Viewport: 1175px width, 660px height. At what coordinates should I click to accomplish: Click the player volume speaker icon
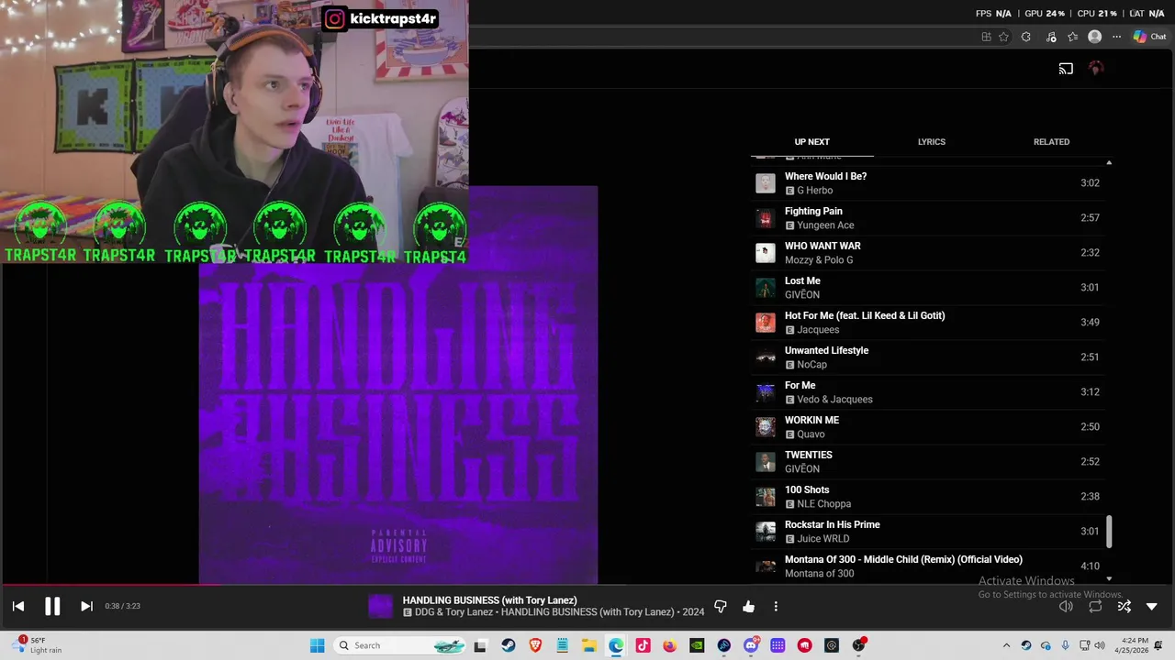tap(1066, 606)
